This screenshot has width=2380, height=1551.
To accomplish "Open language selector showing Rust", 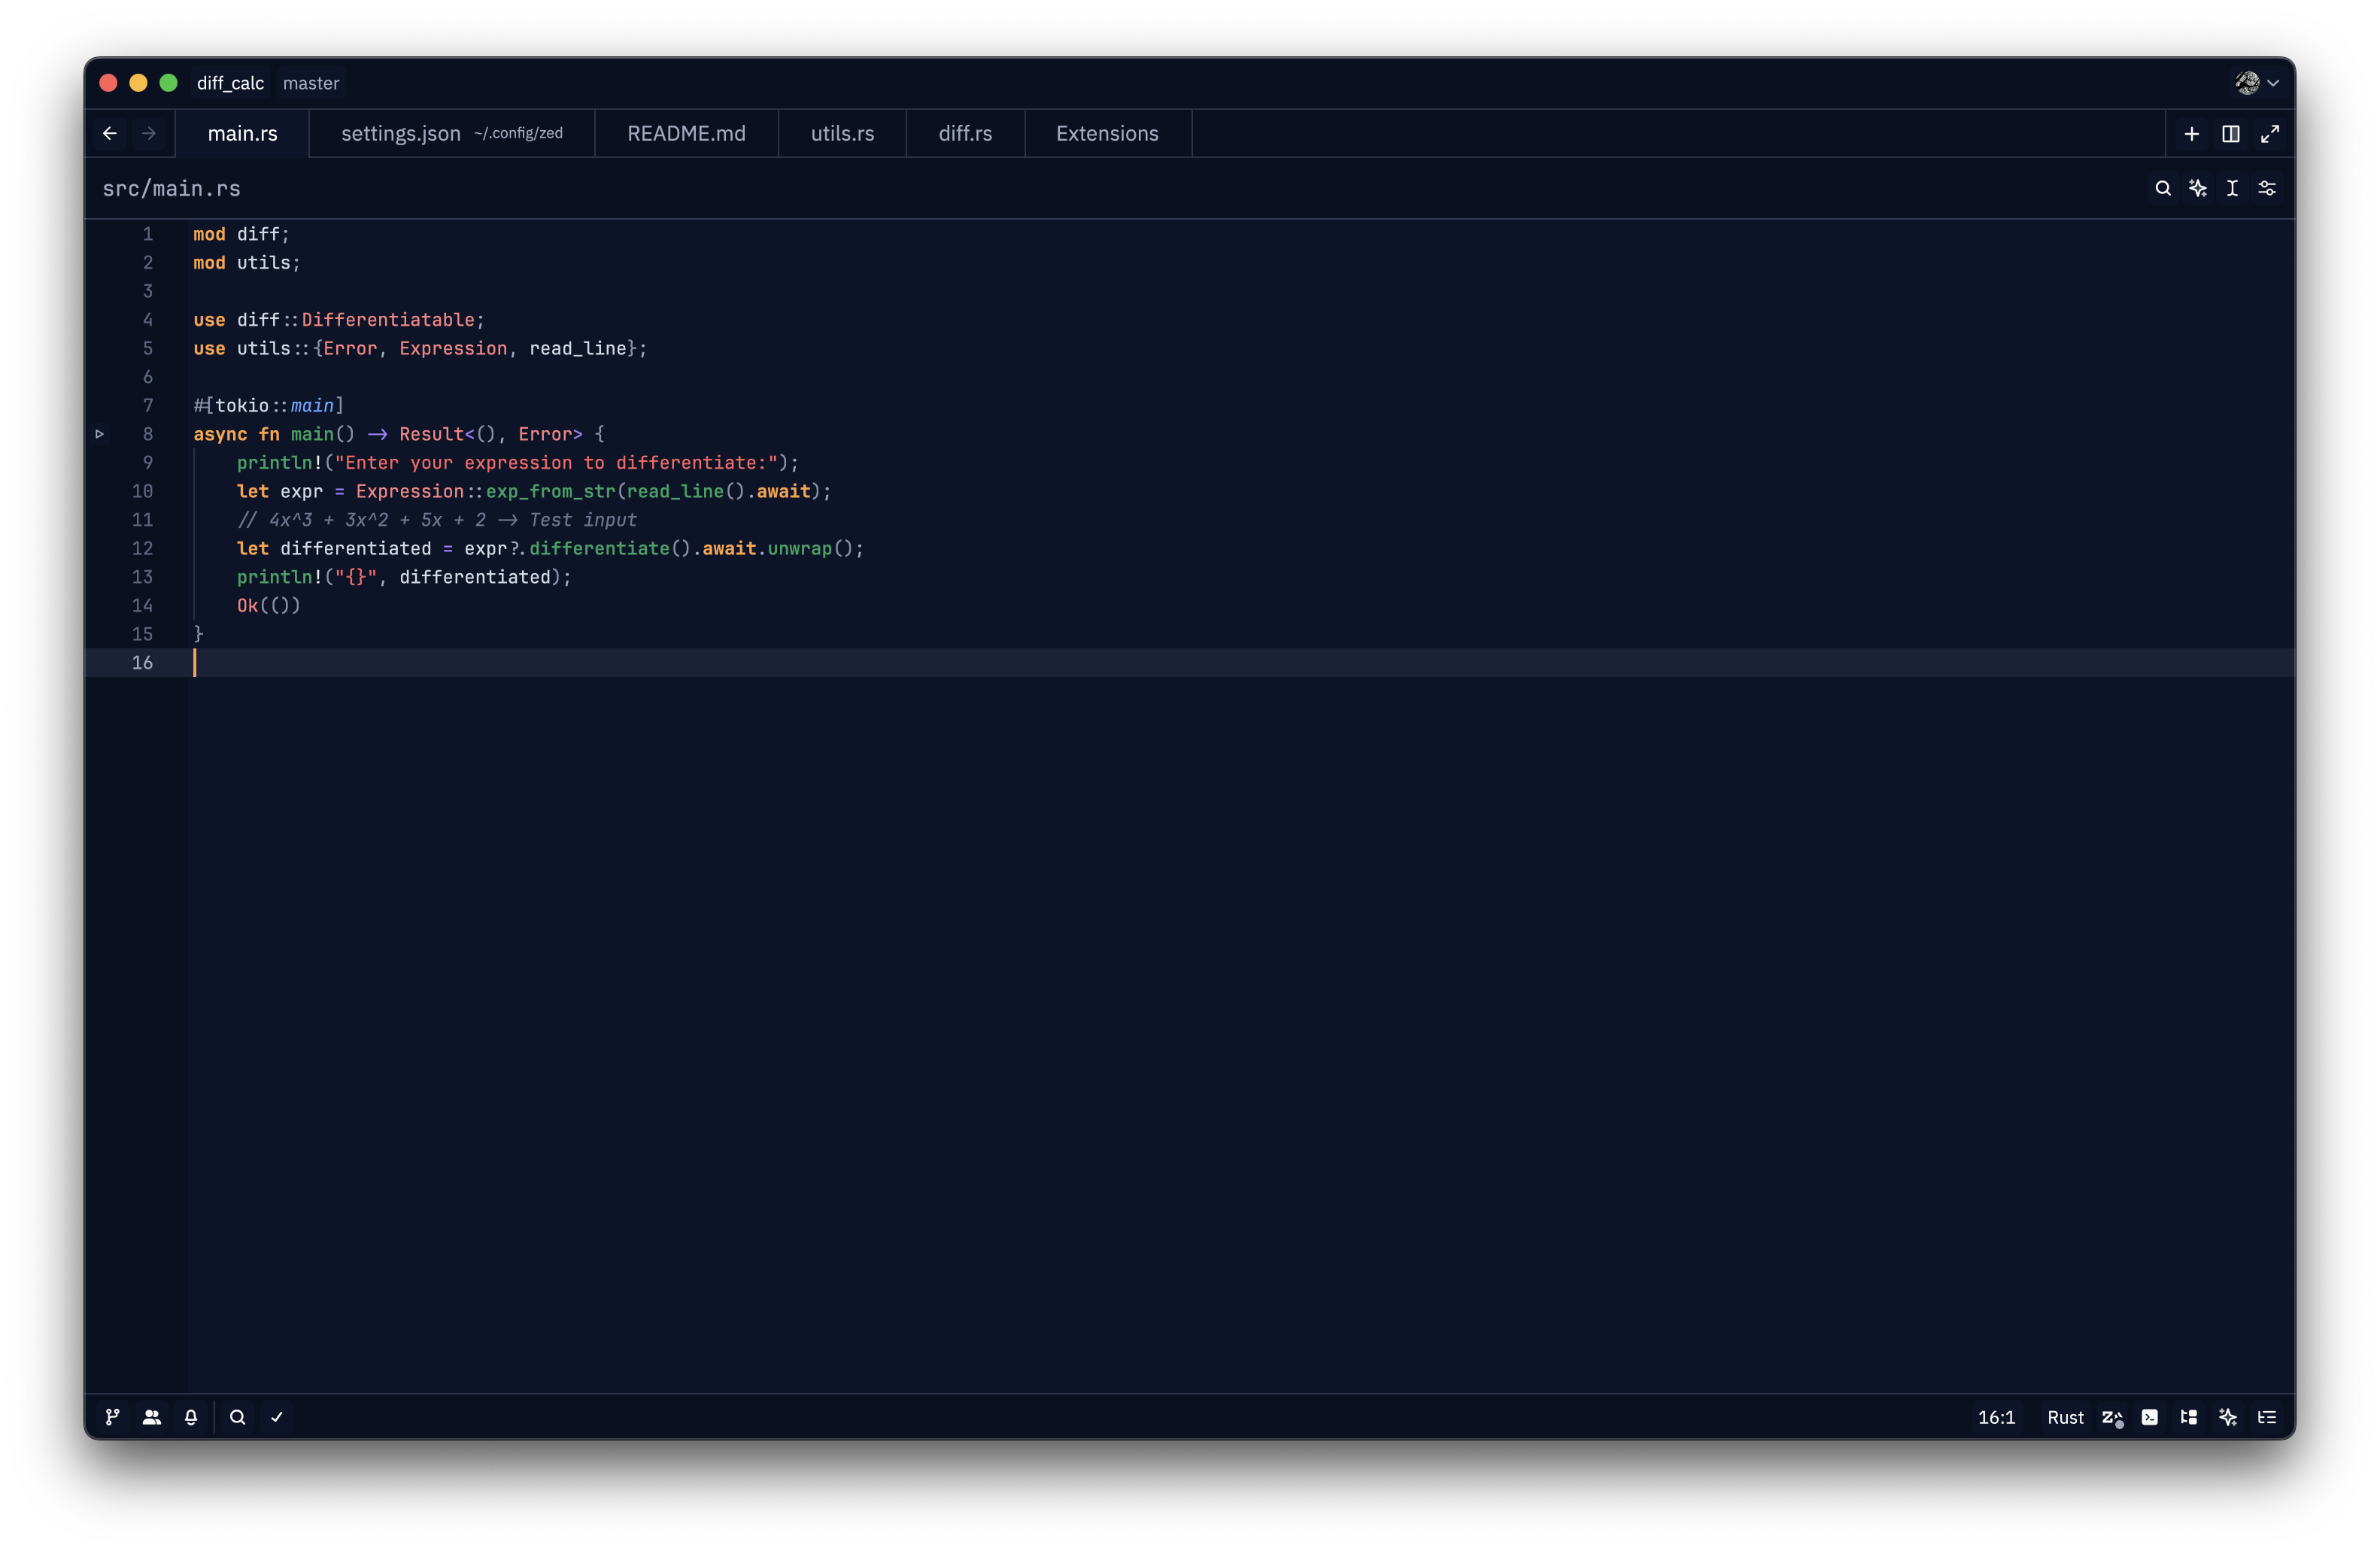I will [2065, 1417].
